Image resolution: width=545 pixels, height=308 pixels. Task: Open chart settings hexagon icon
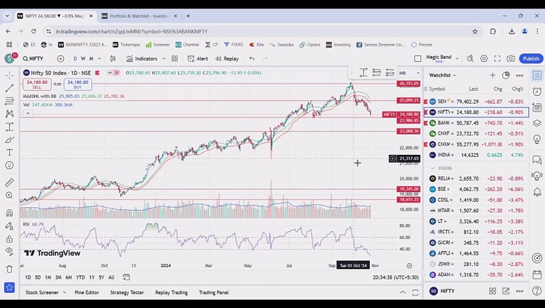(x=484, y=59)
